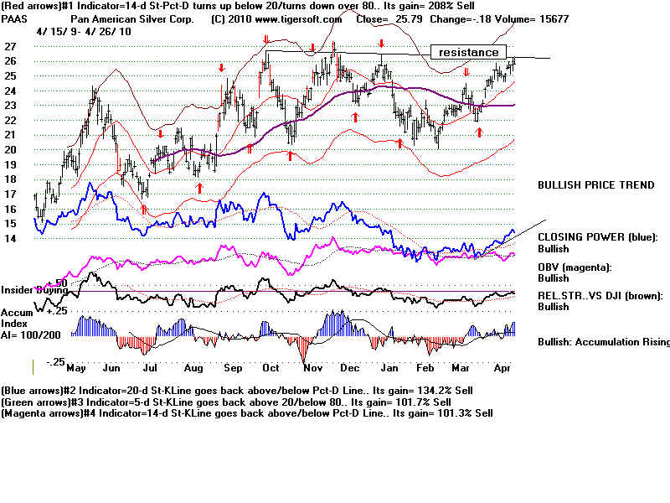Click the 17 price axis label
Screen dimensions: 670x503
point(10,194)
